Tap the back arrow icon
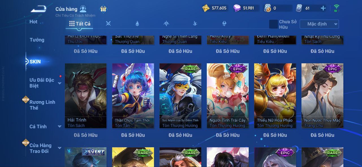 click(38, 9)
